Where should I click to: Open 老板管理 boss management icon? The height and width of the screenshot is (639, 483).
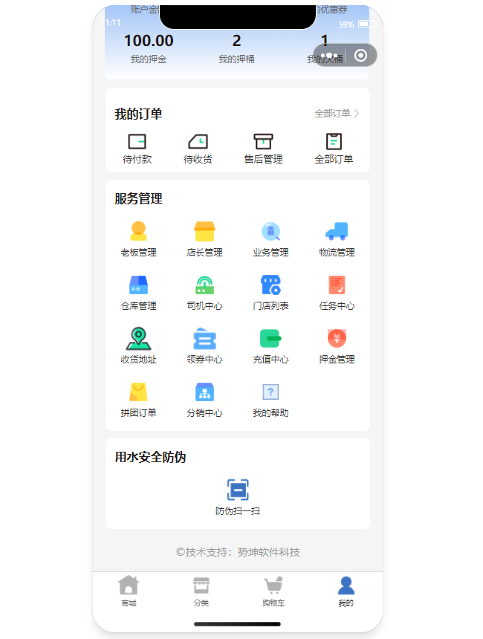point(138,231)
